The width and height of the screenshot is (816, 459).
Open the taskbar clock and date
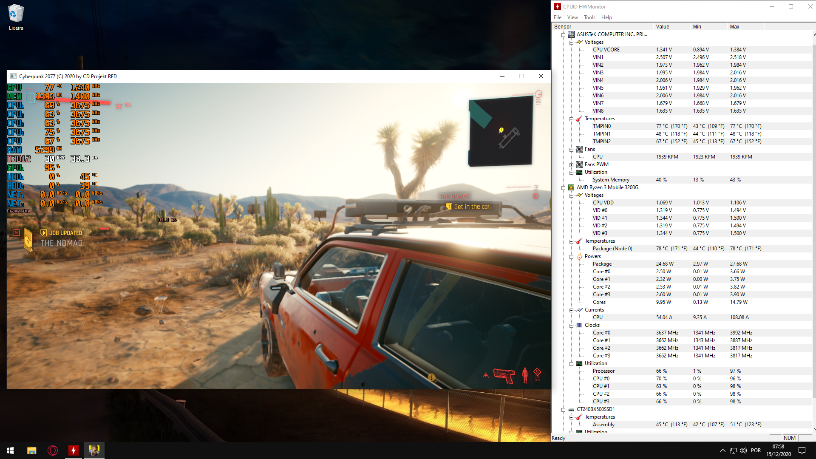[779, 450]
